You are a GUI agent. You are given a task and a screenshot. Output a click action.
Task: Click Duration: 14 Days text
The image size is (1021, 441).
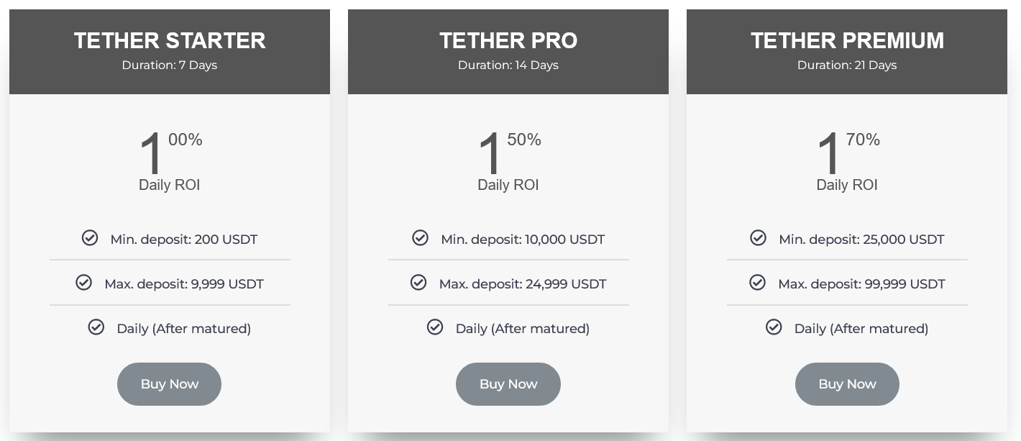tap(508, 65)
